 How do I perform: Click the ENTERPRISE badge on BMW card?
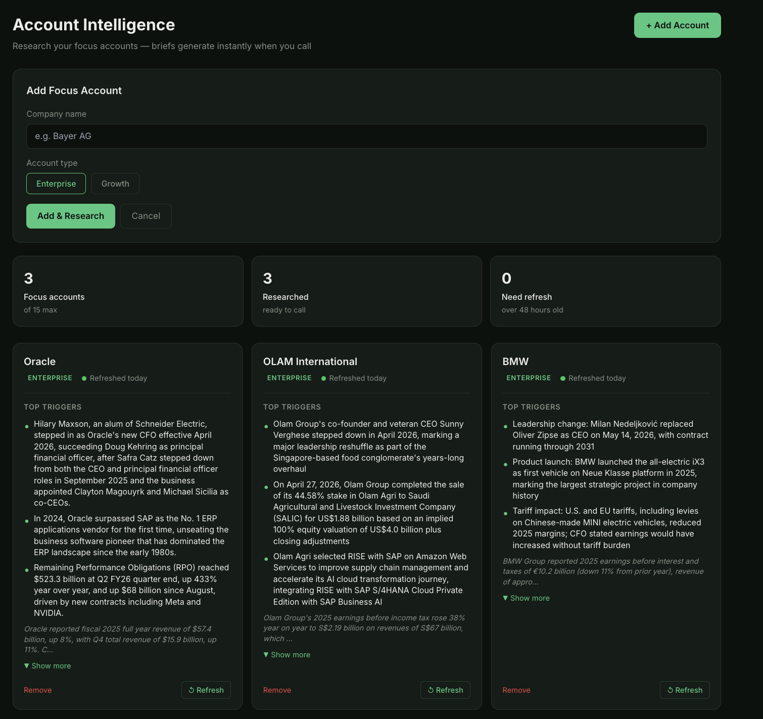(x=529, y=378)
